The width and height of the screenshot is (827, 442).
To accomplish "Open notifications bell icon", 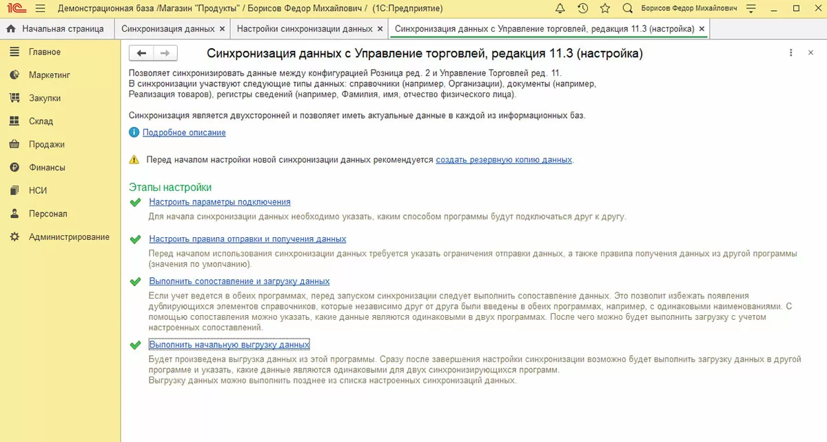I will (560, 9).
